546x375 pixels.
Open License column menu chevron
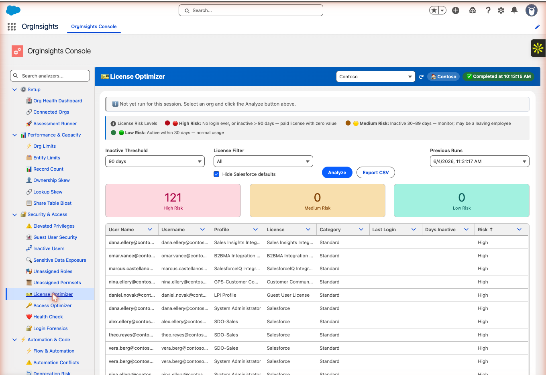coord(308,230)
